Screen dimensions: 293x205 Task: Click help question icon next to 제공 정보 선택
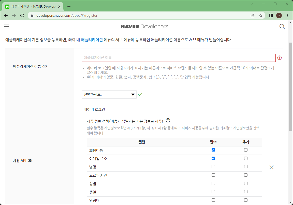tap(168, 120)
